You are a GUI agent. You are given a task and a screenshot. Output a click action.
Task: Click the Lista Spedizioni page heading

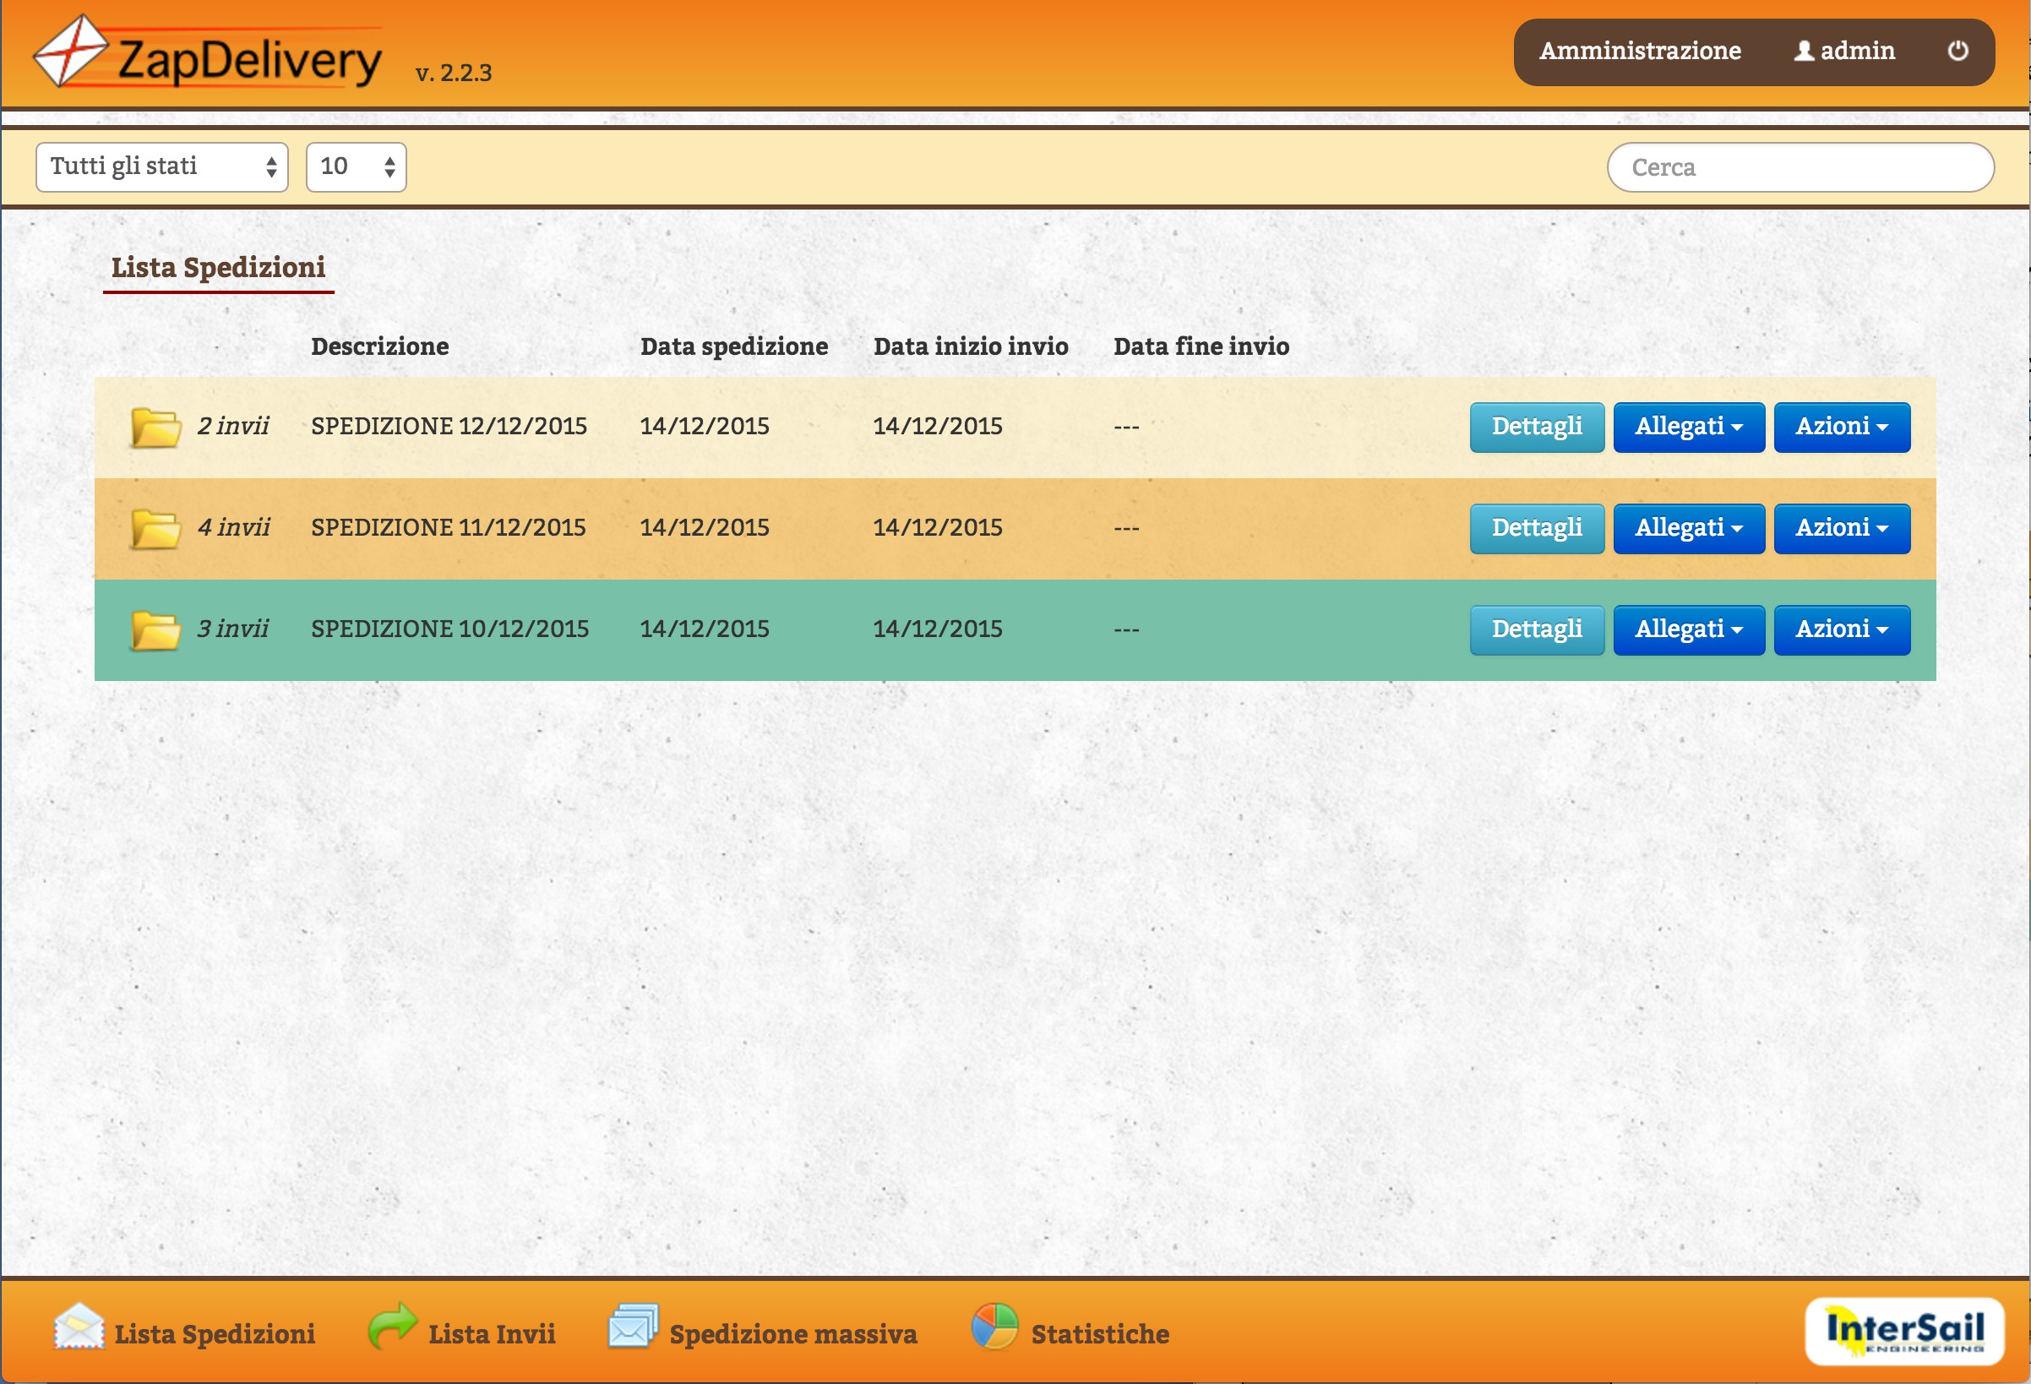pos(219,267)
